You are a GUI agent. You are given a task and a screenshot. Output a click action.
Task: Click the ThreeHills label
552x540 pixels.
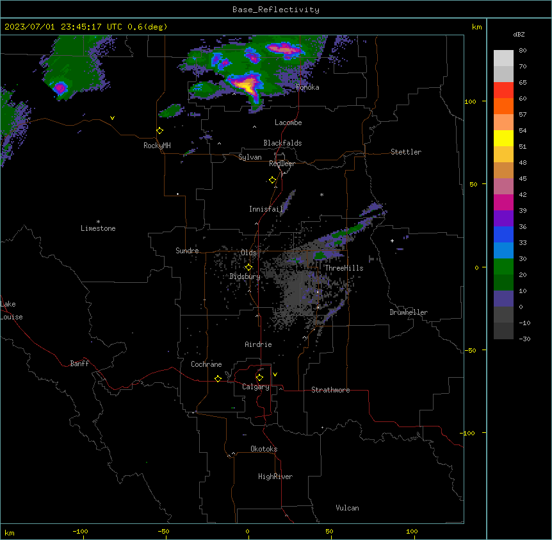pyautogui.click(x=344, y=268)
